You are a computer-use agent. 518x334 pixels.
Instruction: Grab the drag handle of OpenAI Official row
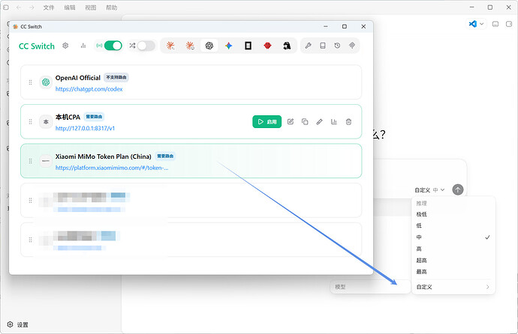(30, 82)
